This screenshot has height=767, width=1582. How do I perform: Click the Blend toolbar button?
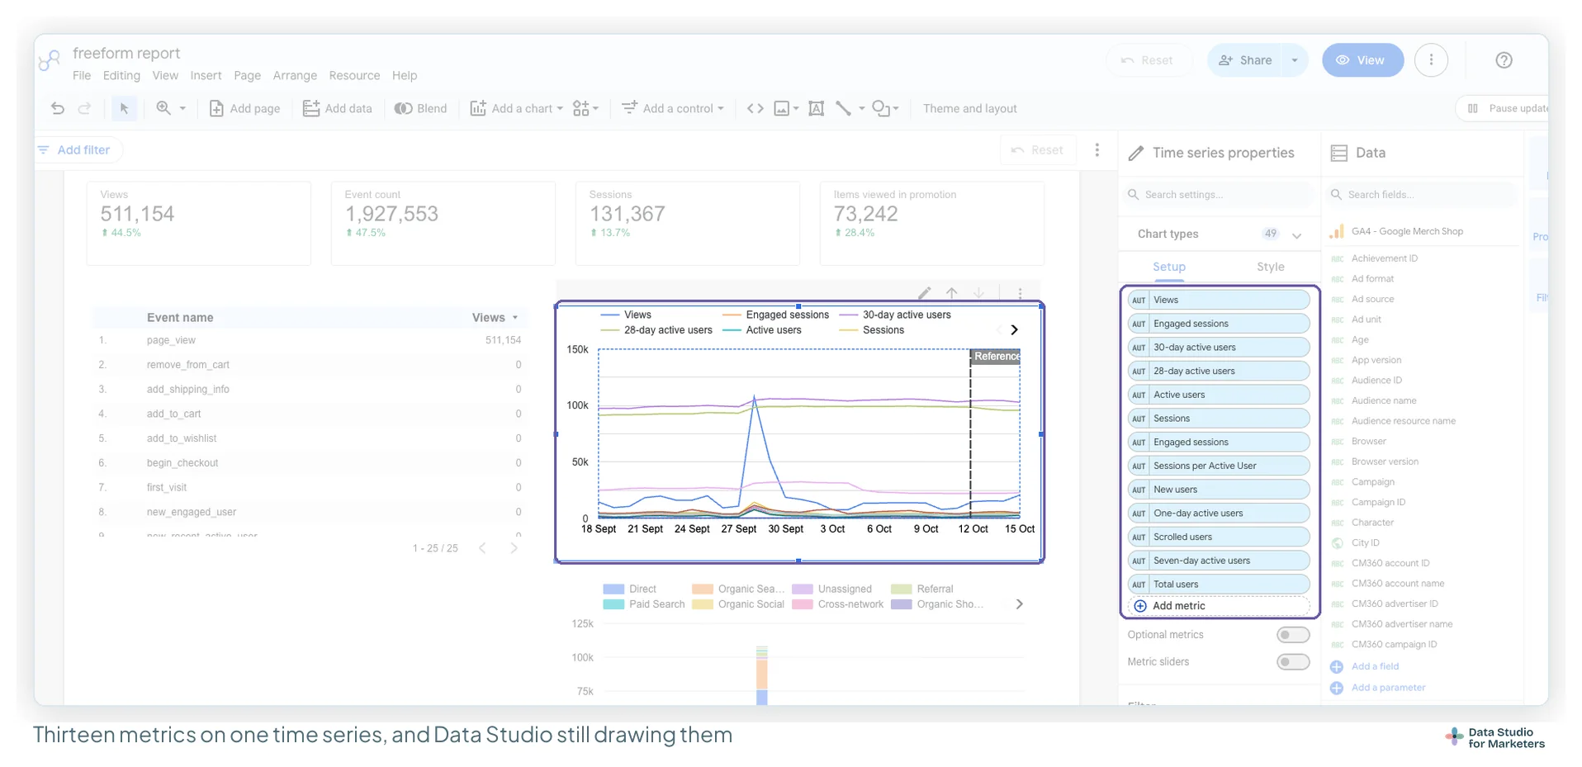[x=420, y=108]
